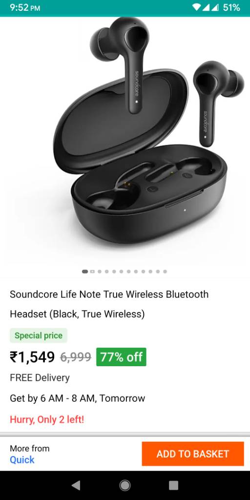Select the first active carousel dot
The image size is (250, 500).
coord(85,271)
